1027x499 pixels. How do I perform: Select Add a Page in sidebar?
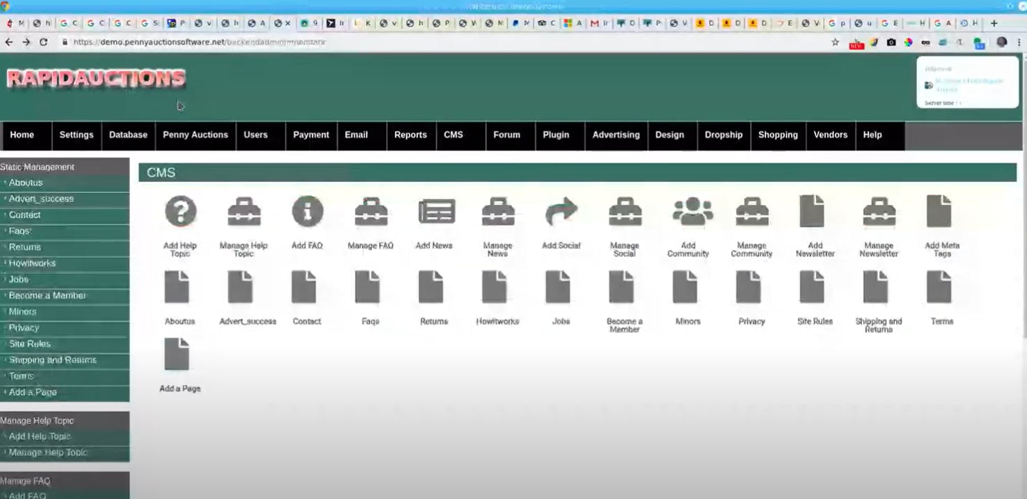click(33, 393)
